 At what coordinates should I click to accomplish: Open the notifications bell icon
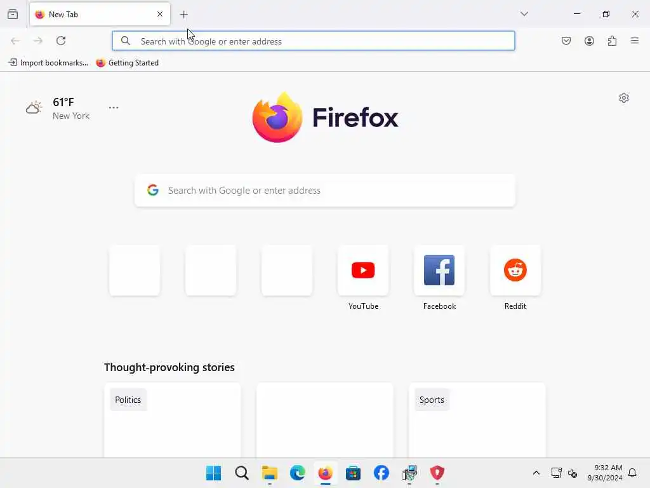[x=633, y=473]
